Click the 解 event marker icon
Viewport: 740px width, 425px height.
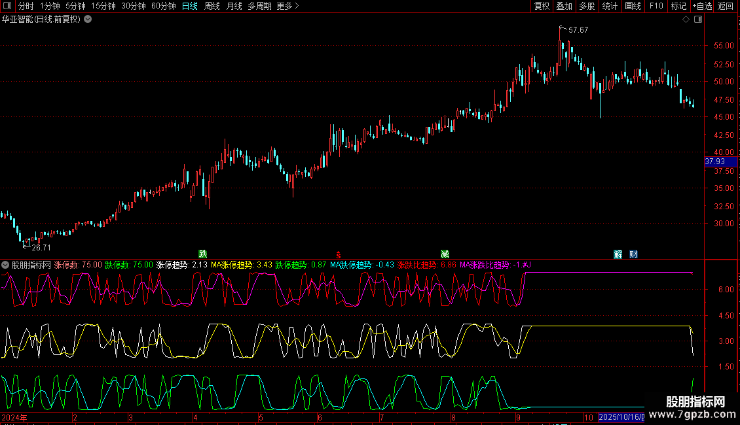point(618,254)
